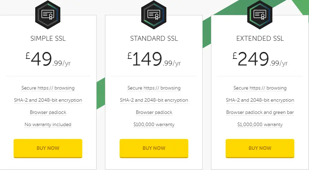The height and width of the screenshot is (170, 309).
Task: Click Standard SSL 'Secure https:// browsing' text
Action: 154,88
